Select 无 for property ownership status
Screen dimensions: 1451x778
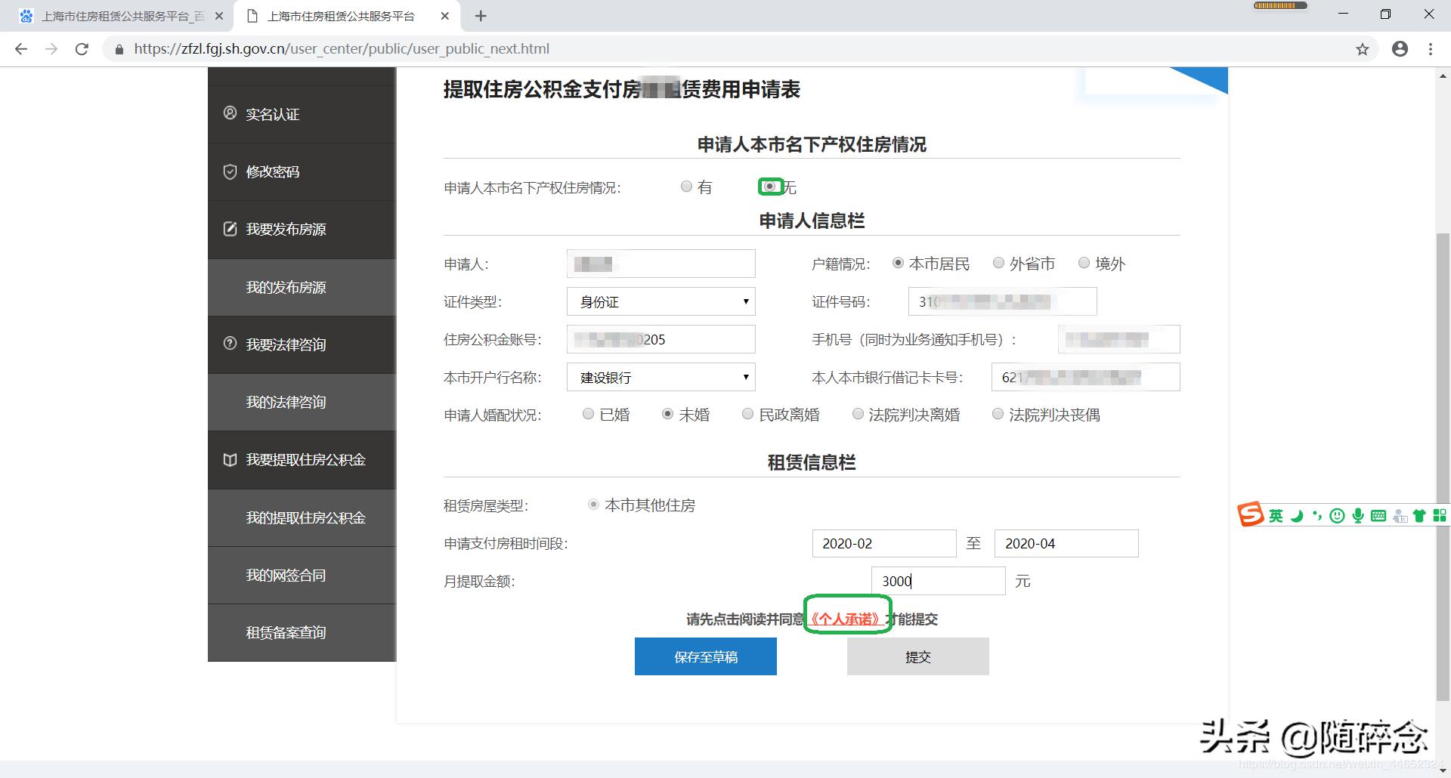(769, 187)
